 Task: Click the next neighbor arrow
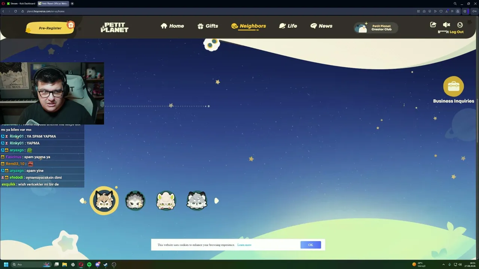216,201
